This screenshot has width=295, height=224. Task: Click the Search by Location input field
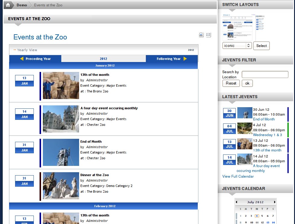coord(265,74)
